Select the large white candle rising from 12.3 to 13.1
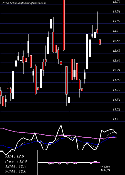Viewport: 125px width, 175px height. click(x=87, y=52)
